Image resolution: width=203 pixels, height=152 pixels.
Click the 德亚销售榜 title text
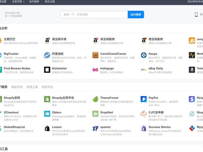coord(156,39)
